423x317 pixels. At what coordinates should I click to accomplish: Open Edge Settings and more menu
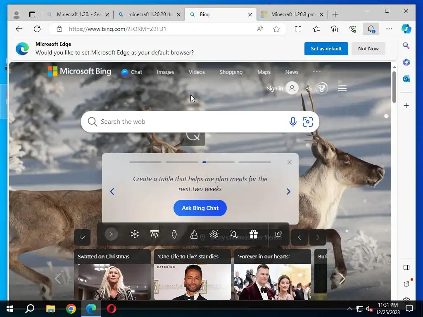pos(389,29)
